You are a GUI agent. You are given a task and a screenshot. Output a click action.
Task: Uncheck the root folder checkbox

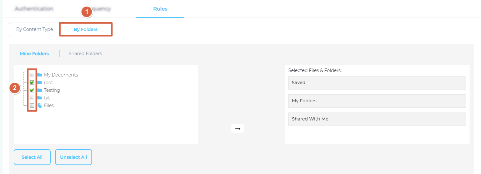click(x=32, y=83)
